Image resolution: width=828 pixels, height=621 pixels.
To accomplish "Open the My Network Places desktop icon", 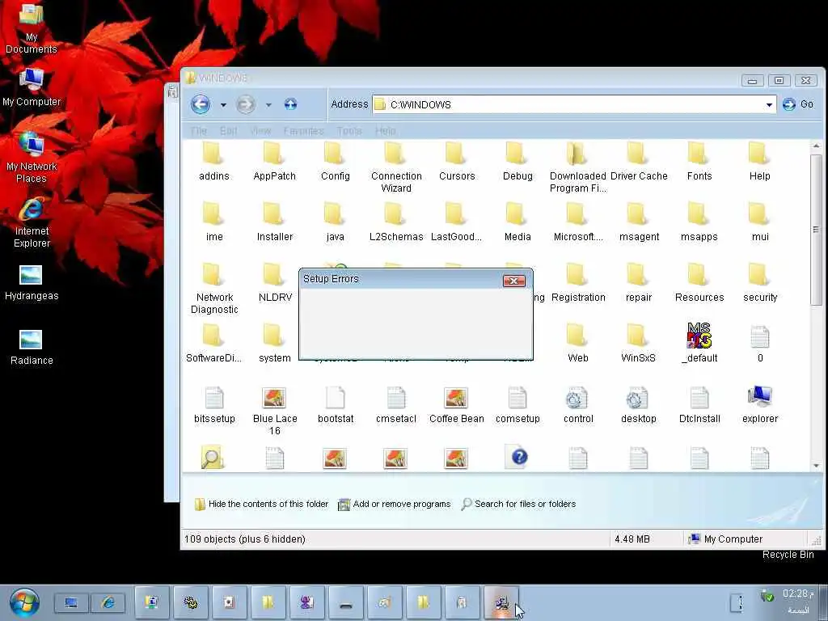I will tap(32, 158).
